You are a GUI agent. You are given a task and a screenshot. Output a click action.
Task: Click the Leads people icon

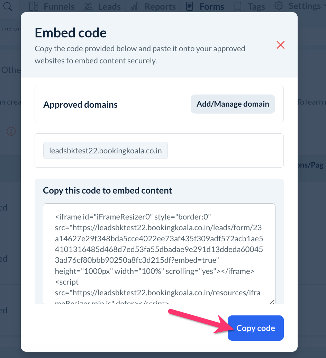(x=89, y=6)
